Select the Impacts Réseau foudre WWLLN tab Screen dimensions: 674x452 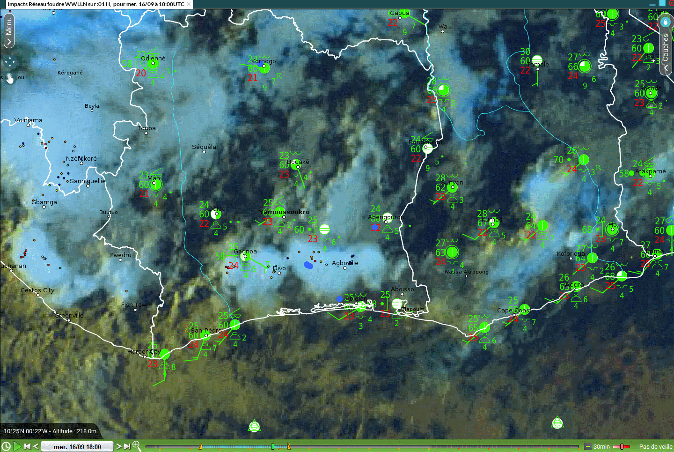tap(95, 4)
